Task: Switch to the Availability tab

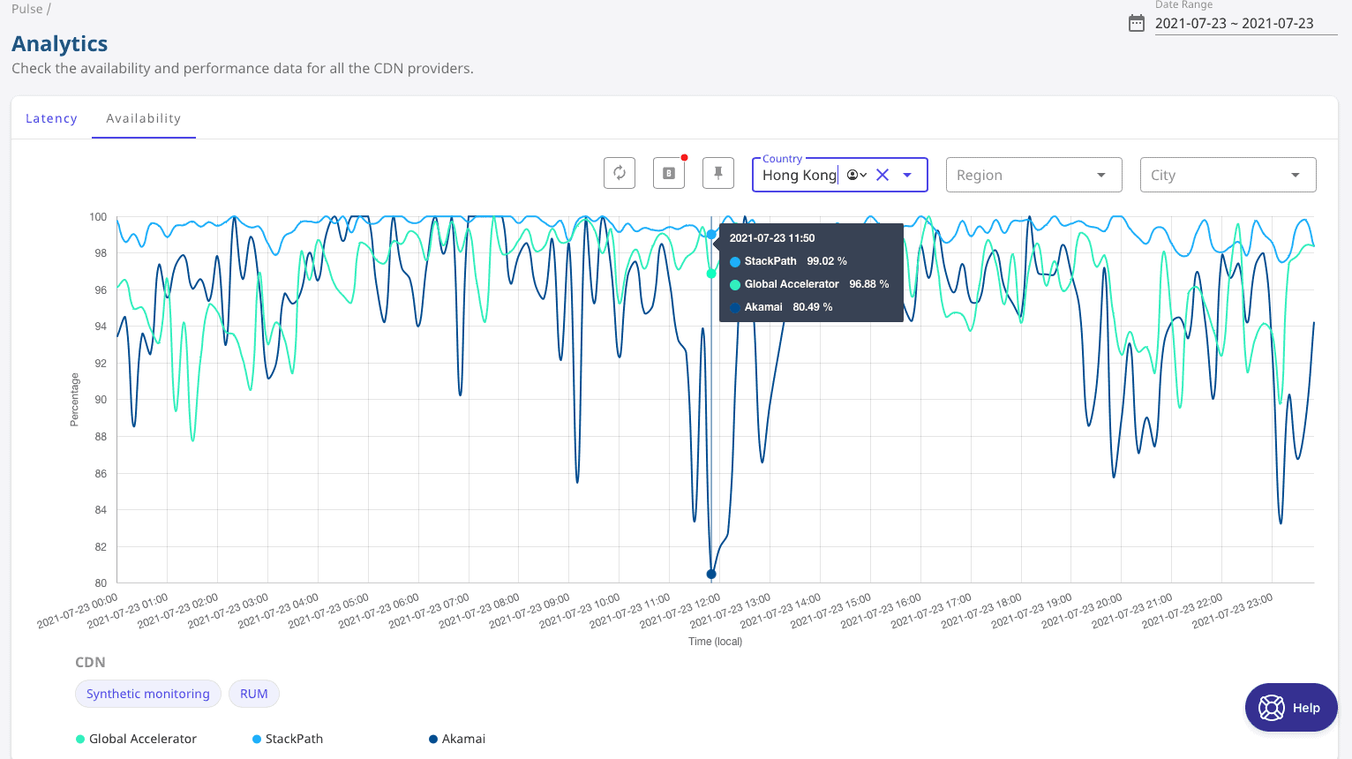Action: (144, 118)
